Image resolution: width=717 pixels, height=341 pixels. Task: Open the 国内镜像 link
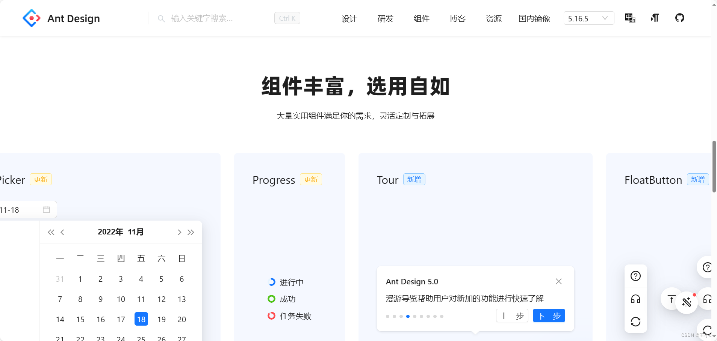pyautogui.click(x=534, y=18)
